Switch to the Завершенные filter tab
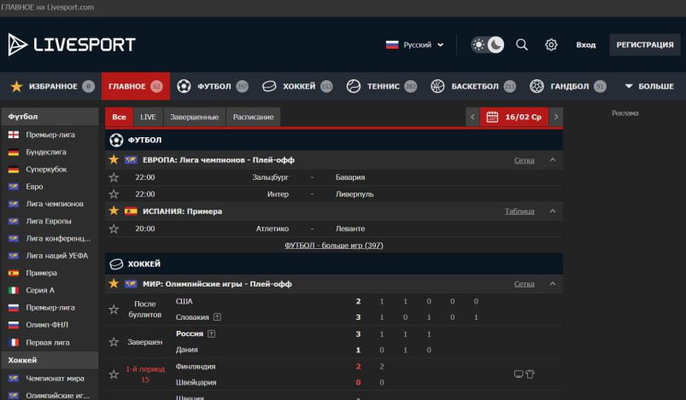This screenshot has width=686, height=400. click(194, 117)
